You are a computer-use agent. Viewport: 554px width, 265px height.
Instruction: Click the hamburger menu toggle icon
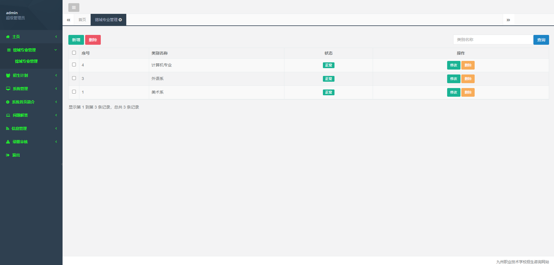click(74, 8)
